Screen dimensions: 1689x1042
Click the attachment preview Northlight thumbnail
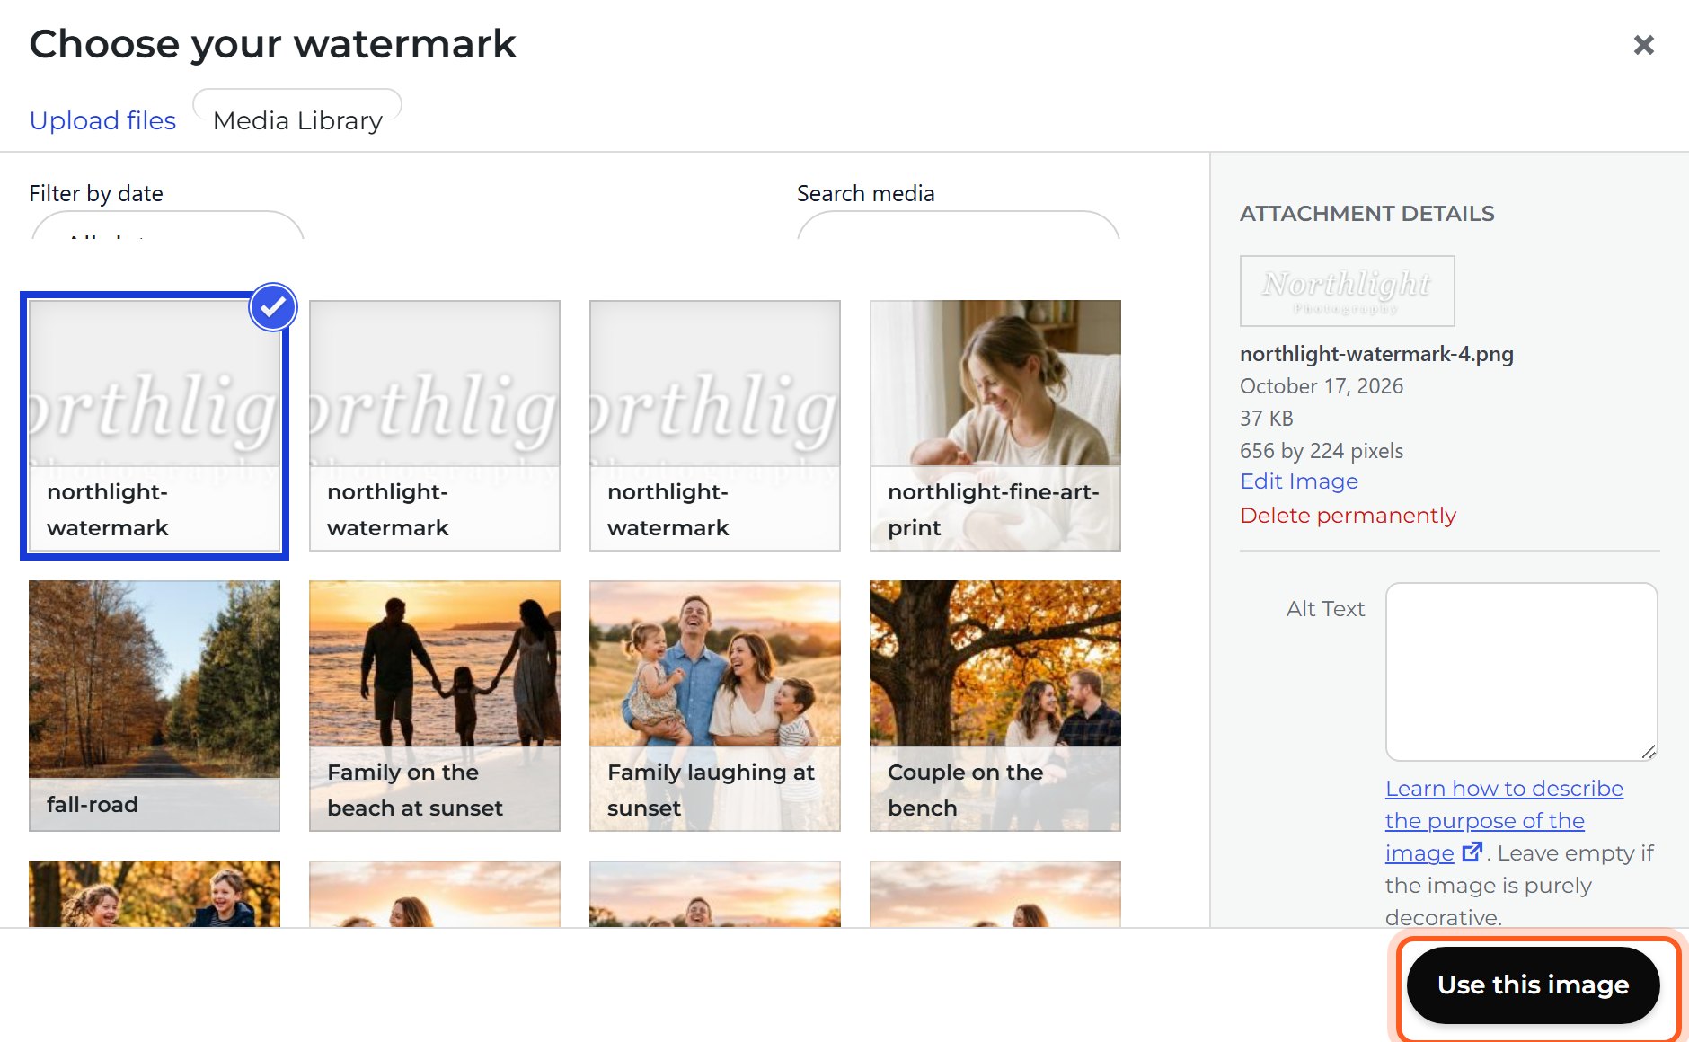click(x=1348, y=291)
